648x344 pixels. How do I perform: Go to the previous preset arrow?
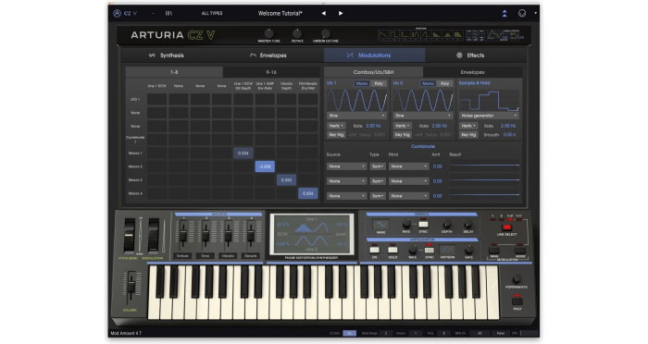point(324,13)
